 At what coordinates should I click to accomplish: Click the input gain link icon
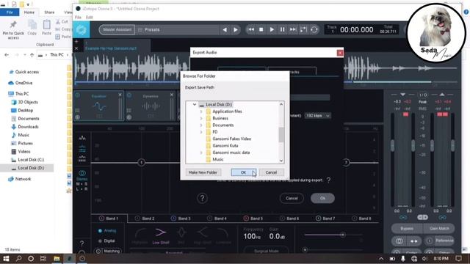tap(403, 218)
